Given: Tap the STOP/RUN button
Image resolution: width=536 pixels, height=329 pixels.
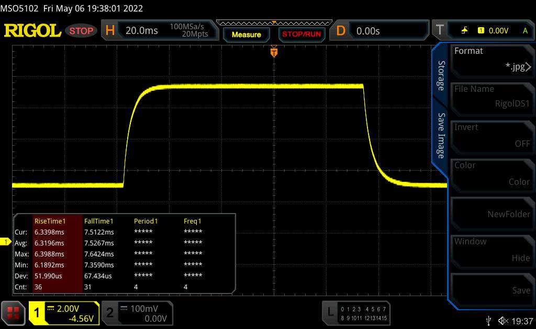Looking at the screenshot, I should pos(301,34).
